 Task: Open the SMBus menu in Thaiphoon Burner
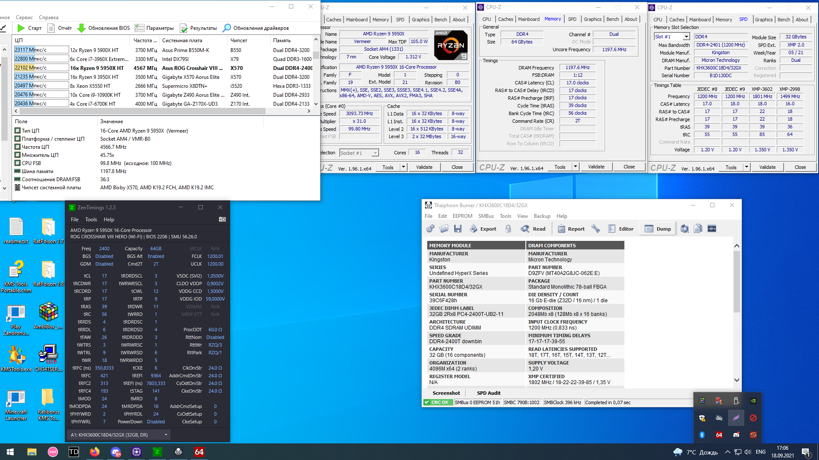click(486, 216)
